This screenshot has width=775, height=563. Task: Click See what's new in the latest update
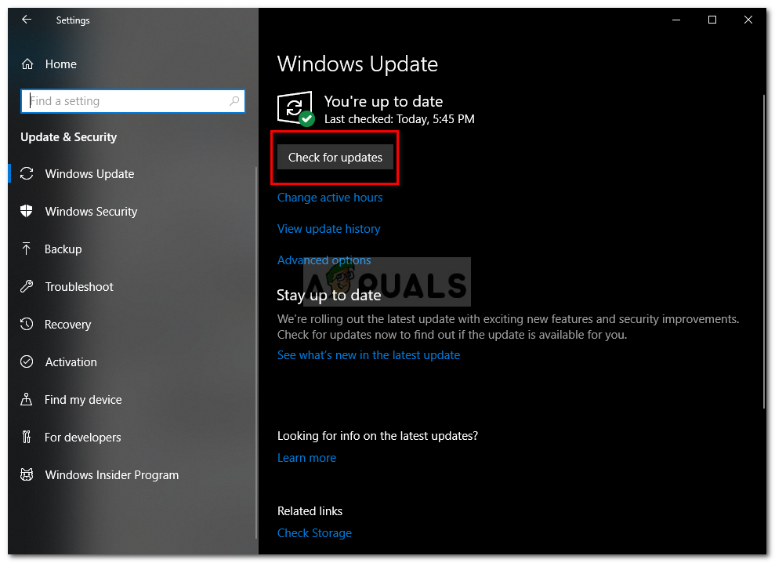[x=368, y=355]
